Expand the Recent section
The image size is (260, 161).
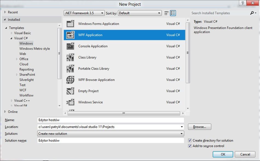tap(5, 12)
